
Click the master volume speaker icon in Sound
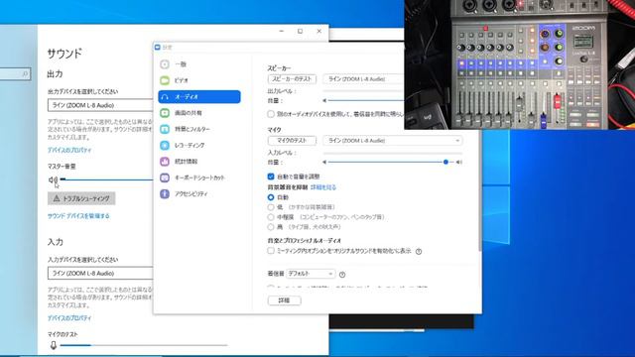(x=53, y=179)
